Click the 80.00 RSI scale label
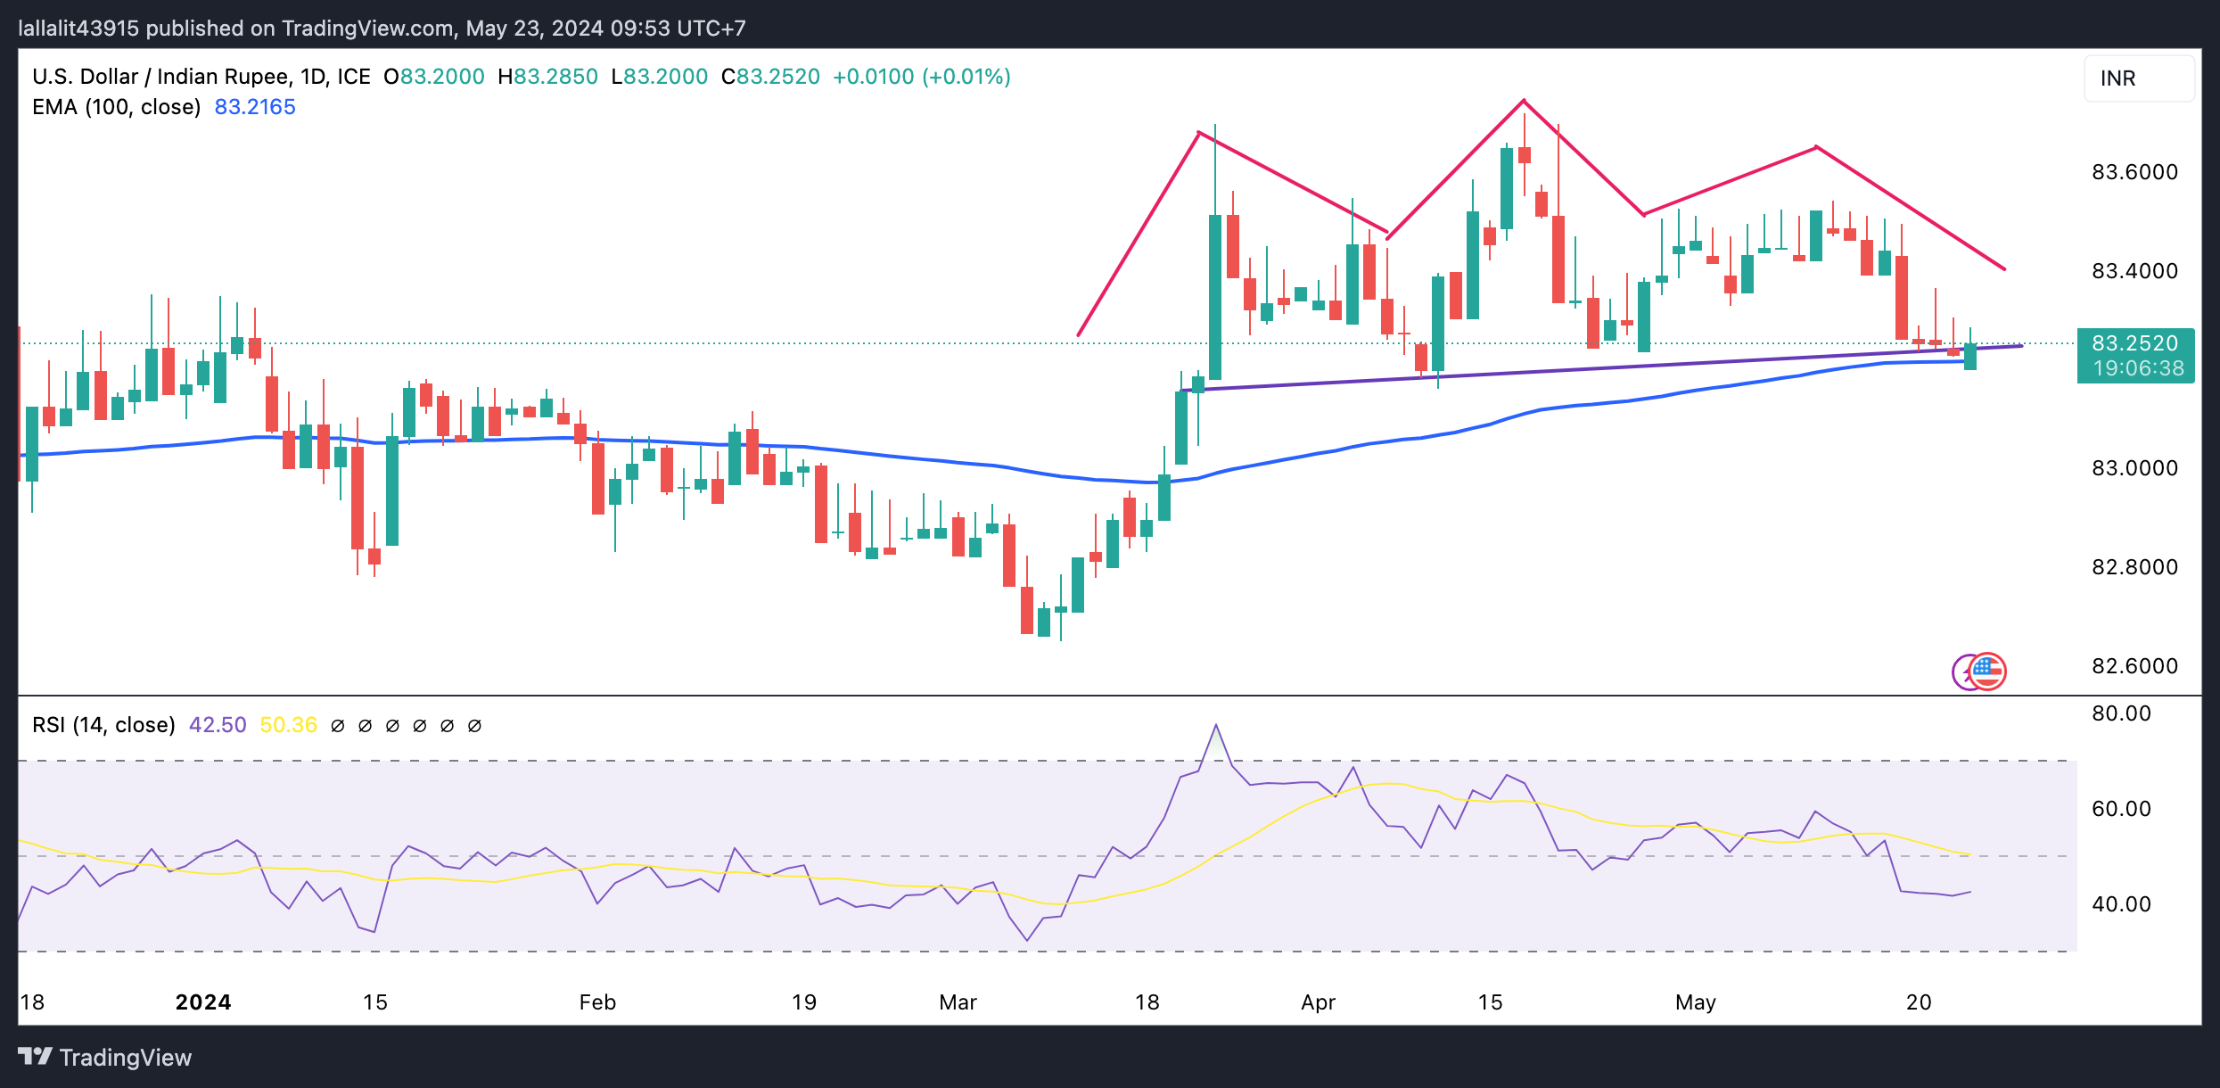 point(2121,713)
